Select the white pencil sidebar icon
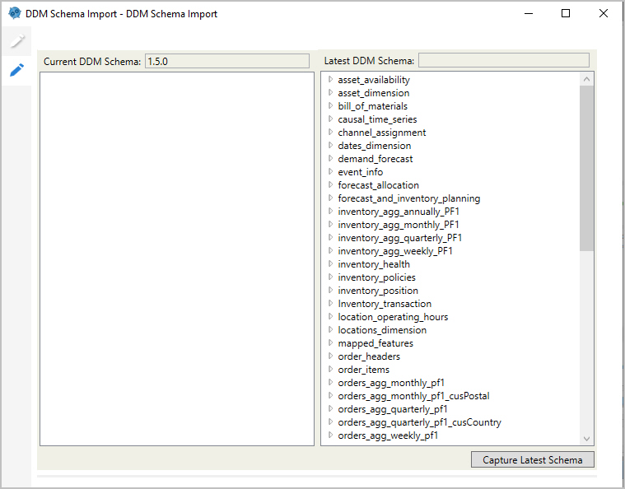 point(16,40)
